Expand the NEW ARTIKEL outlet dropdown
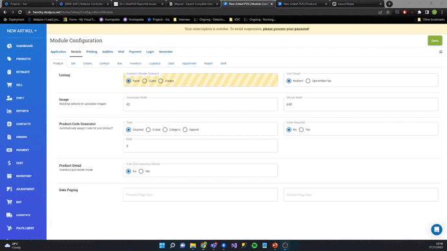The width and height of the screenshot is (447, 251). (x=21, y=31)
